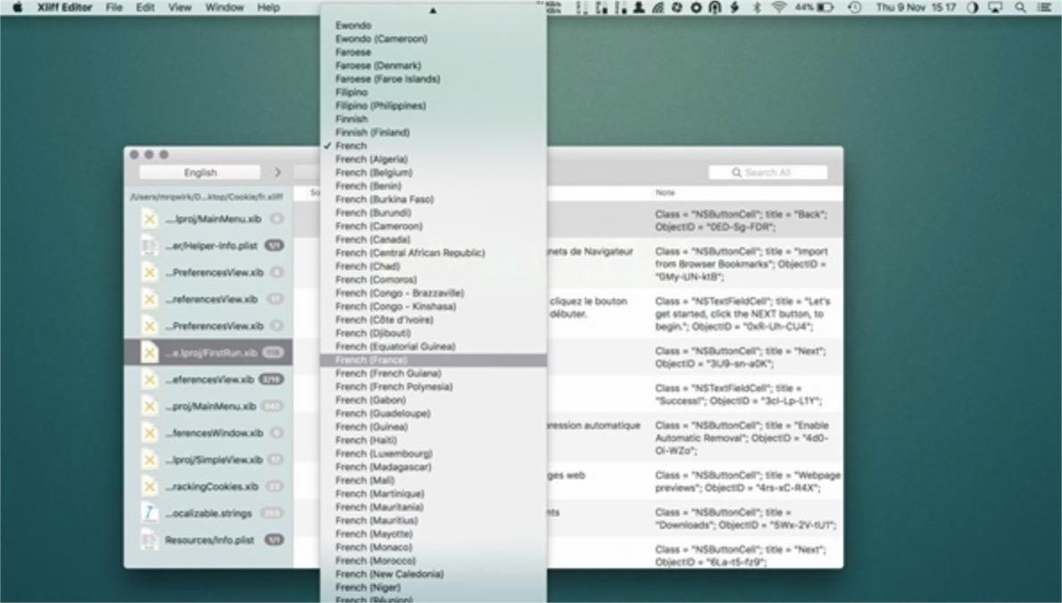Select the note "Enable Automatic Removal"

point(743,438)
